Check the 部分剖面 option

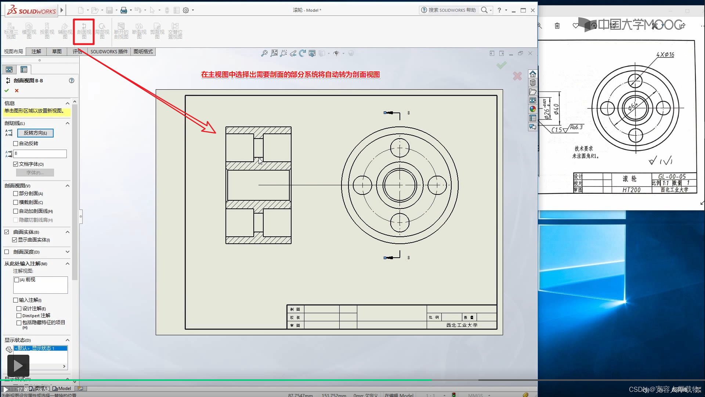click(x=16, y=193)
